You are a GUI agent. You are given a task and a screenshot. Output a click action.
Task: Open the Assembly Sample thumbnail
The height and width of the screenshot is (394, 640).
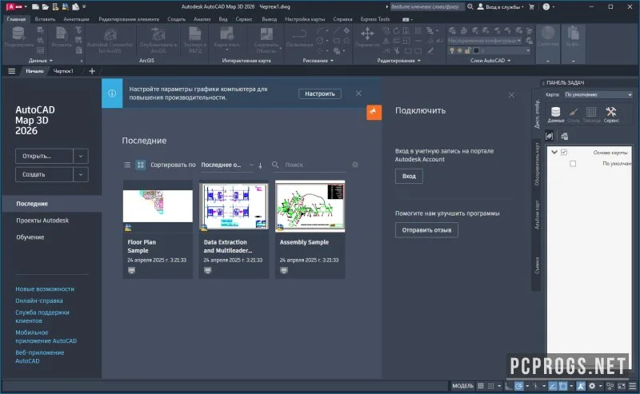click(x=310, y=206)
